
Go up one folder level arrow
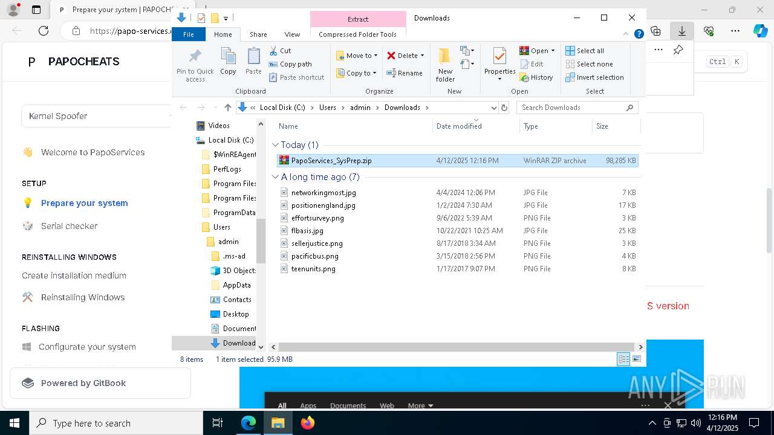227,108
